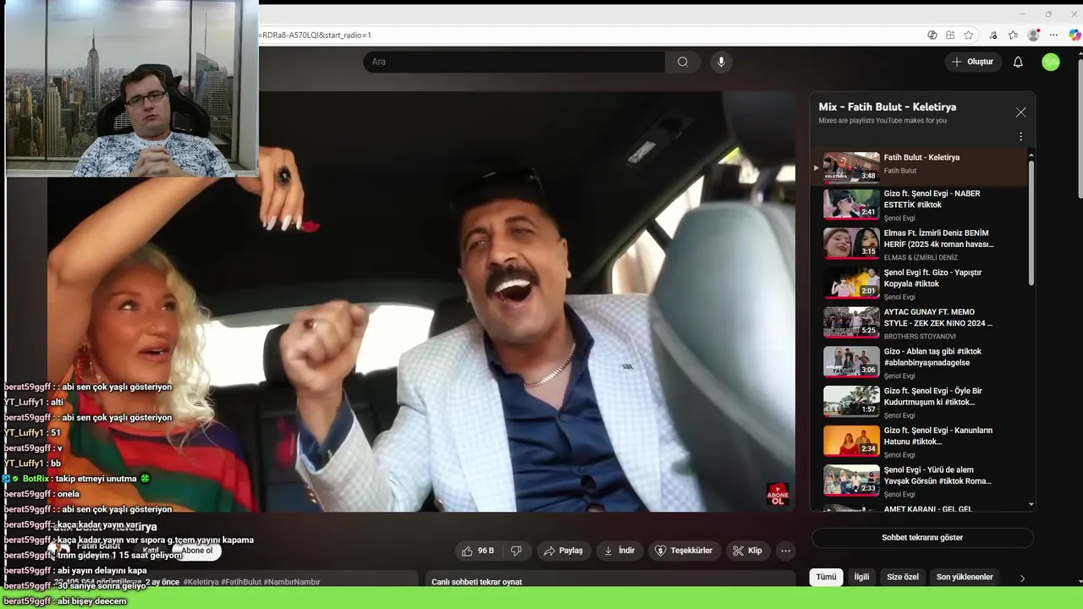
Task: Open more video actions (three dots)
Action: [x=785, y=551]
